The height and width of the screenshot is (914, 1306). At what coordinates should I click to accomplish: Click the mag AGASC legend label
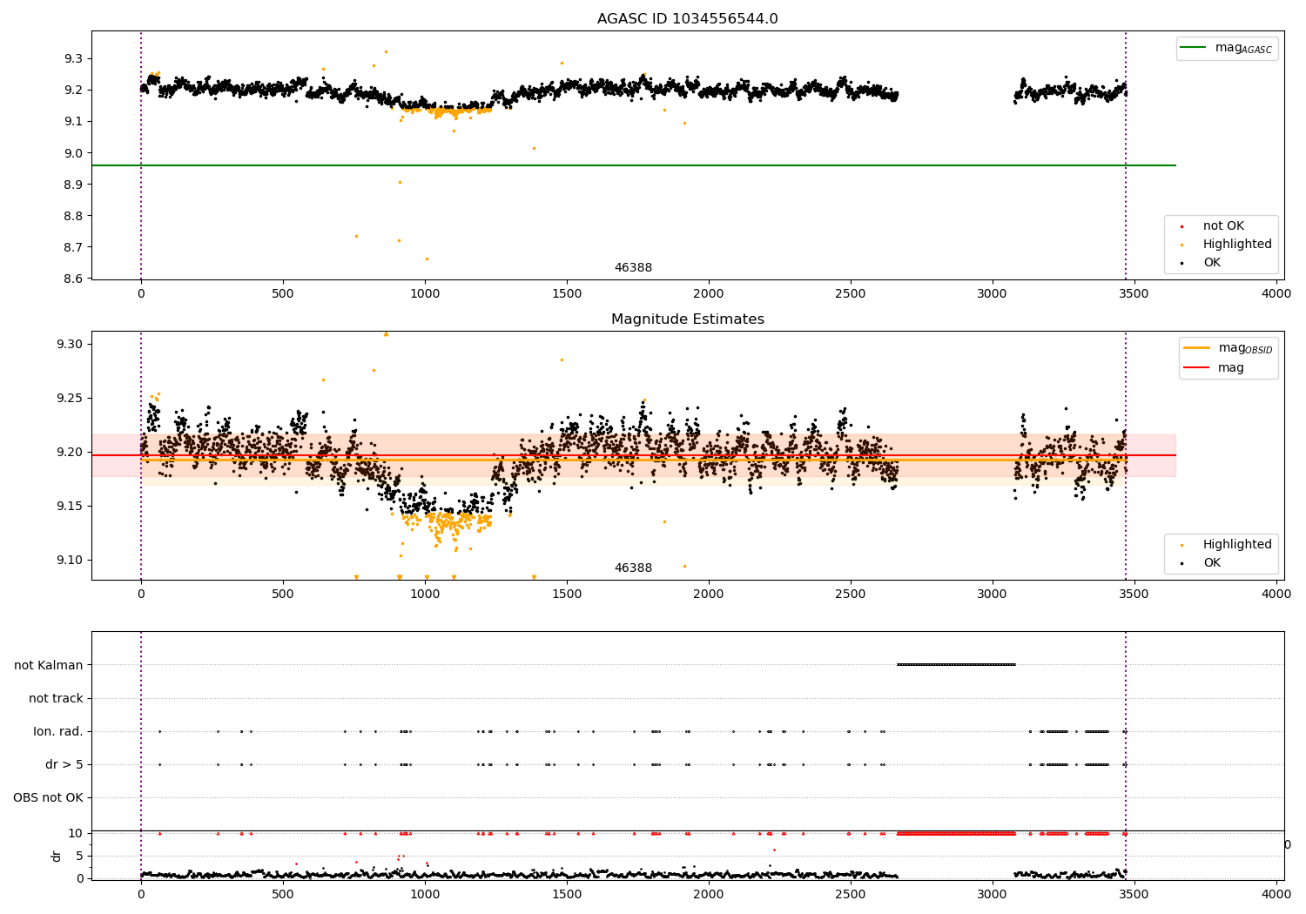pos(1243,48)
